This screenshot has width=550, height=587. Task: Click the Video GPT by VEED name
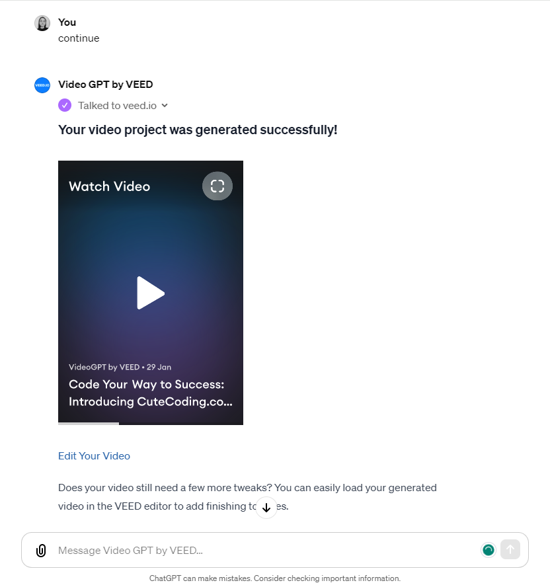[x=106, y=85]
